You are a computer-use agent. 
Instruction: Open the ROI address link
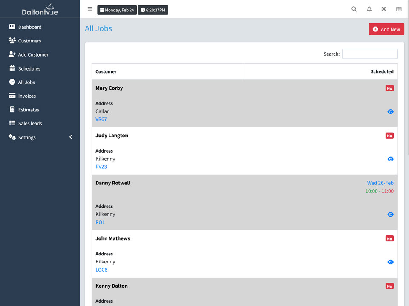[99, 222]
